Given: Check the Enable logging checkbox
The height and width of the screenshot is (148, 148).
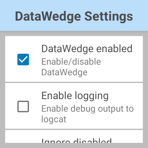Looking at the screenshot, I should click(23, 106).
